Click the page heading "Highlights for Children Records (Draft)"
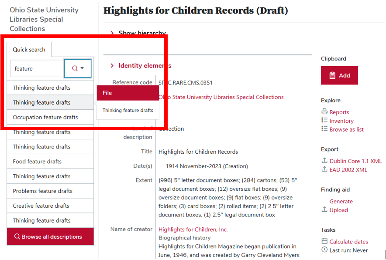This screenshot has height=260, width=386. (196, 10)
